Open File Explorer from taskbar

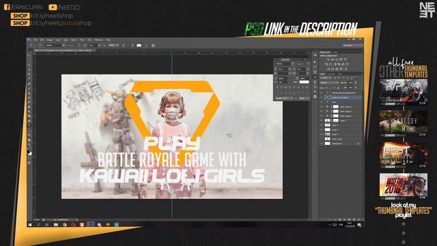click(x=56, y=225)
